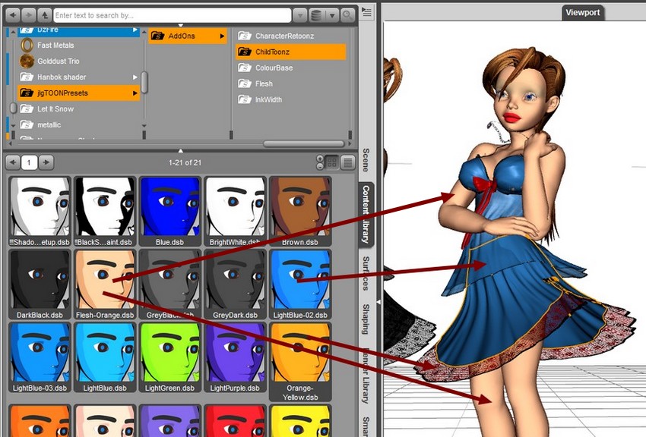Switch to list view

tap(348, 163)
